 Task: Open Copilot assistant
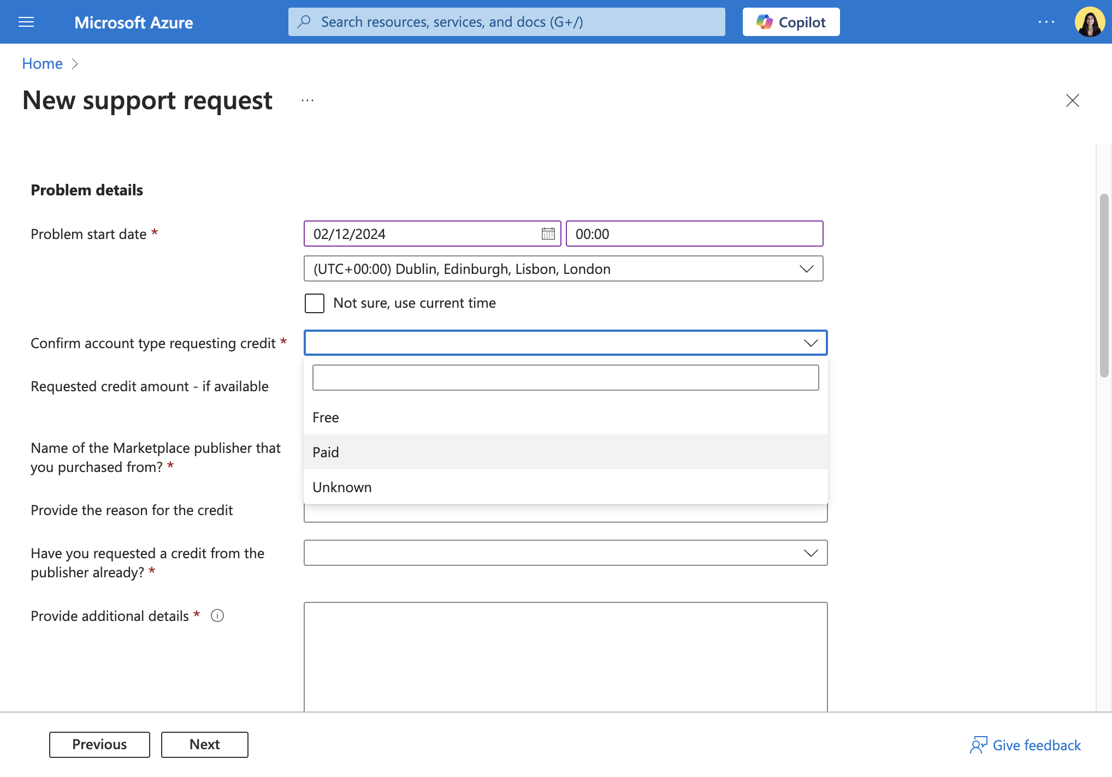pos(791,22)
